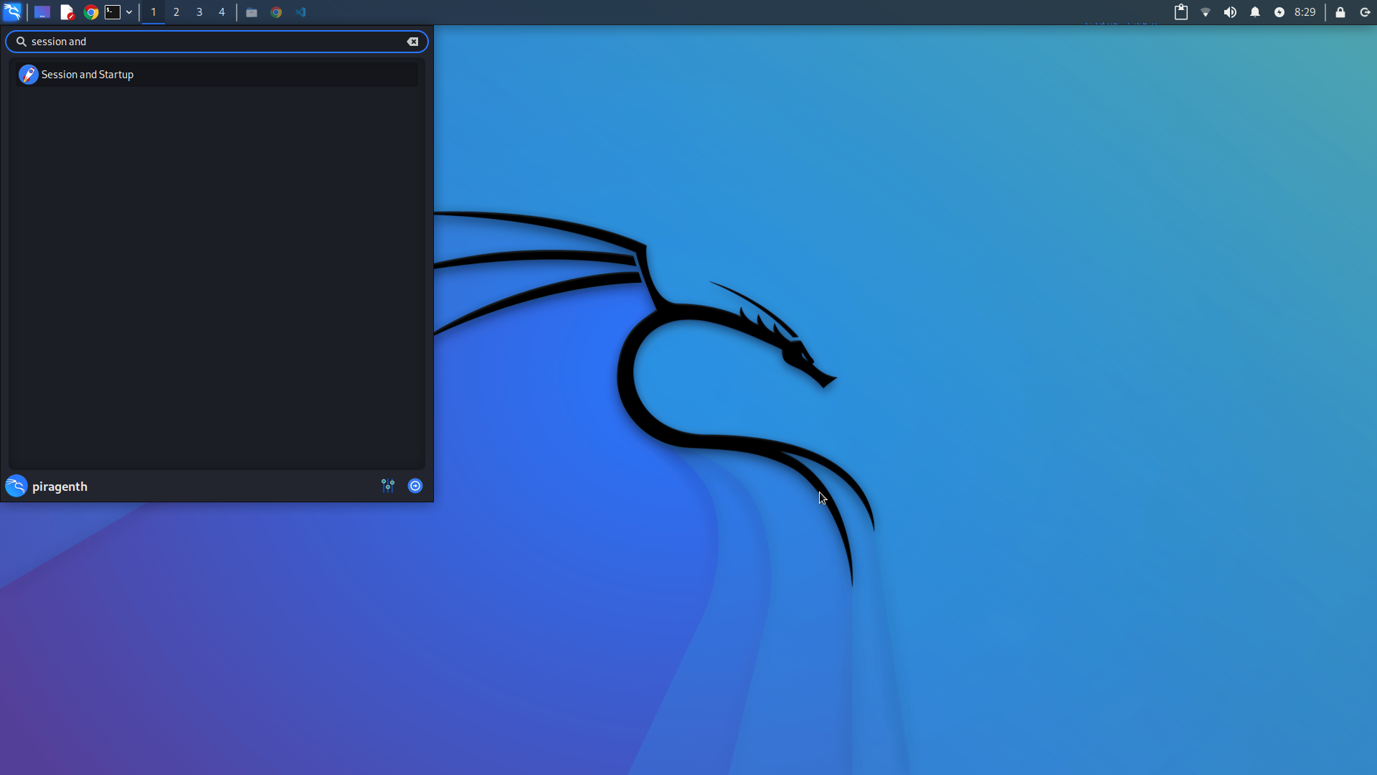Switch to workspace 4
This screenshot has width=1377, height=775.
coord(222,12)
